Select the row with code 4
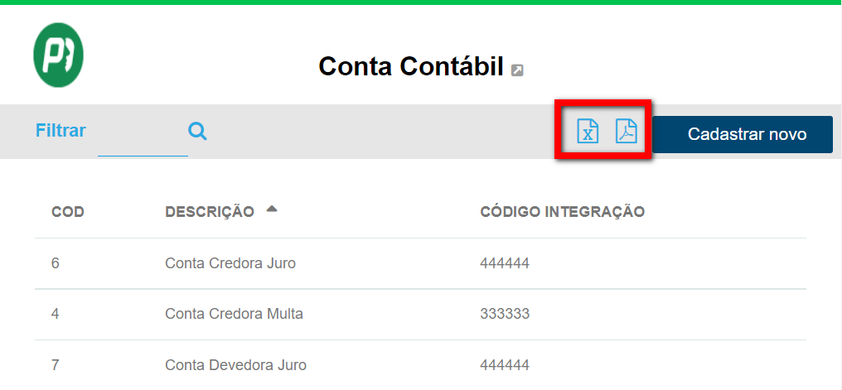842x390 pixels. [x=56, y=314]
